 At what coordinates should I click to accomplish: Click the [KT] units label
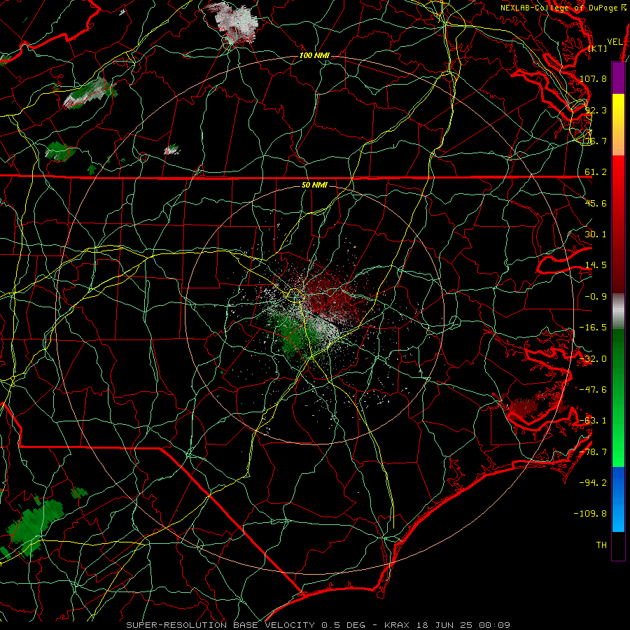coord(598,48)
